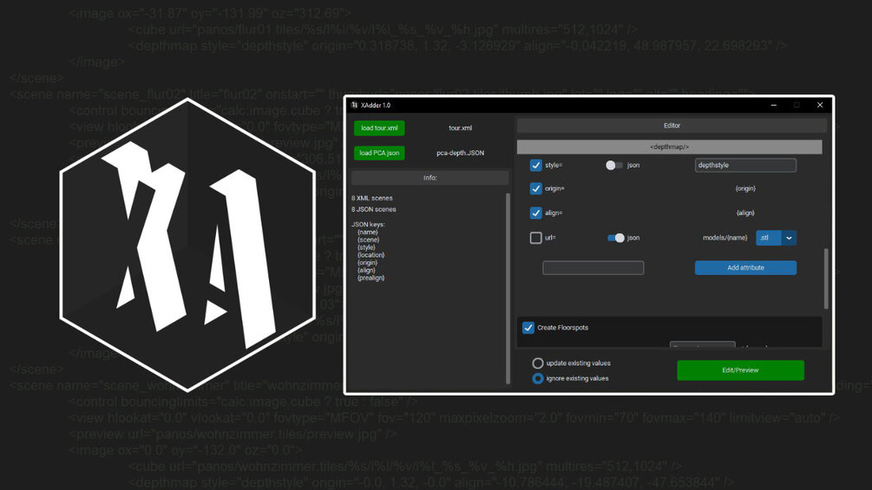Screen dimensions: 872x490
Task: Click the Info: panel header
Action: click(x=429, y=178)
